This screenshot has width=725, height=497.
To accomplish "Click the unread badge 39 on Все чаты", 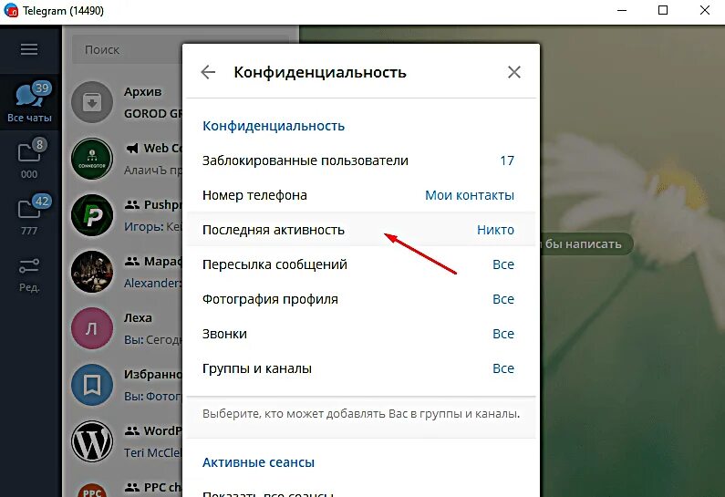I will (x=42, y=88).
